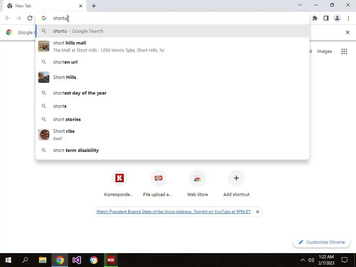Open the profile avatar menu
Image resolution: width=356 pixels, height=267 pixels.
point(337,18)
